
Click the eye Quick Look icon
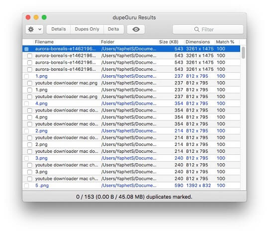136,29
